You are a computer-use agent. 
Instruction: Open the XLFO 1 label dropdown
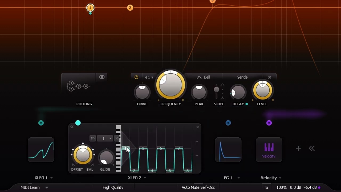[43, 178]
